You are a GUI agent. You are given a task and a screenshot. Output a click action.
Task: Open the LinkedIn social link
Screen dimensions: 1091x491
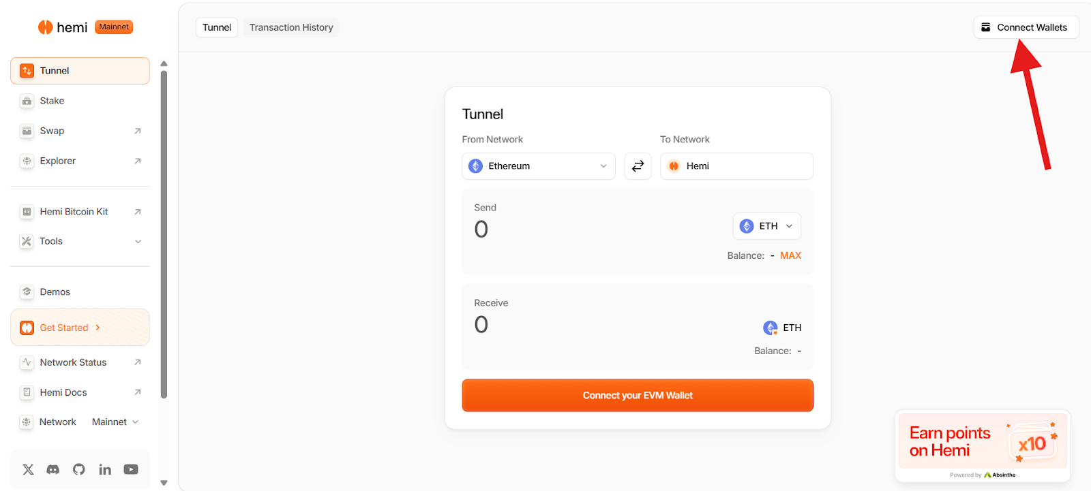coord(105,469)
